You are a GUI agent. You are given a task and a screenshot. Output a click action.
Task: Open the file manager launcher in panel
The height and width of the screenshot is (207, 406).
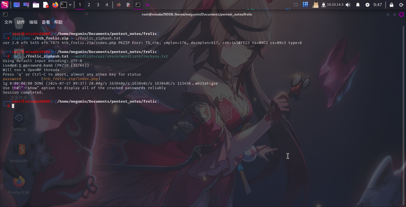(x=36, y=5)
